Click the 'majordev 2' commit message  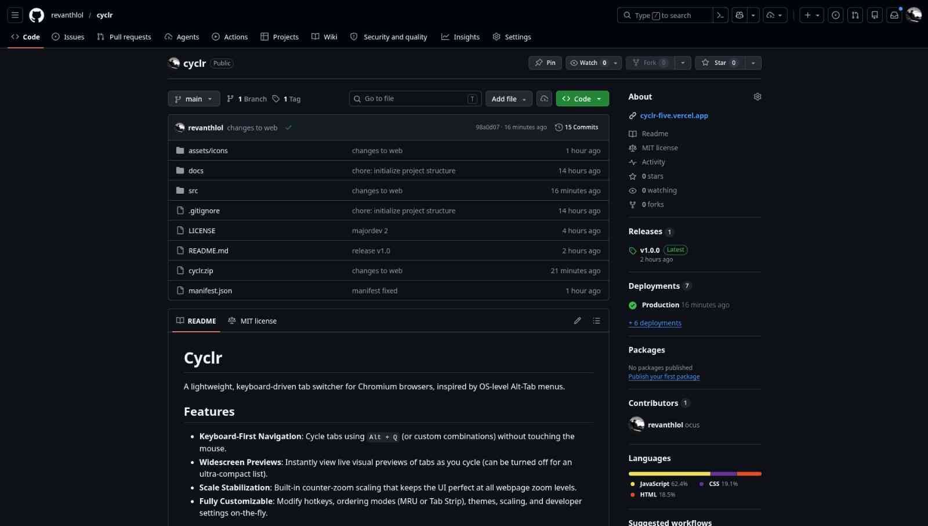370,230
